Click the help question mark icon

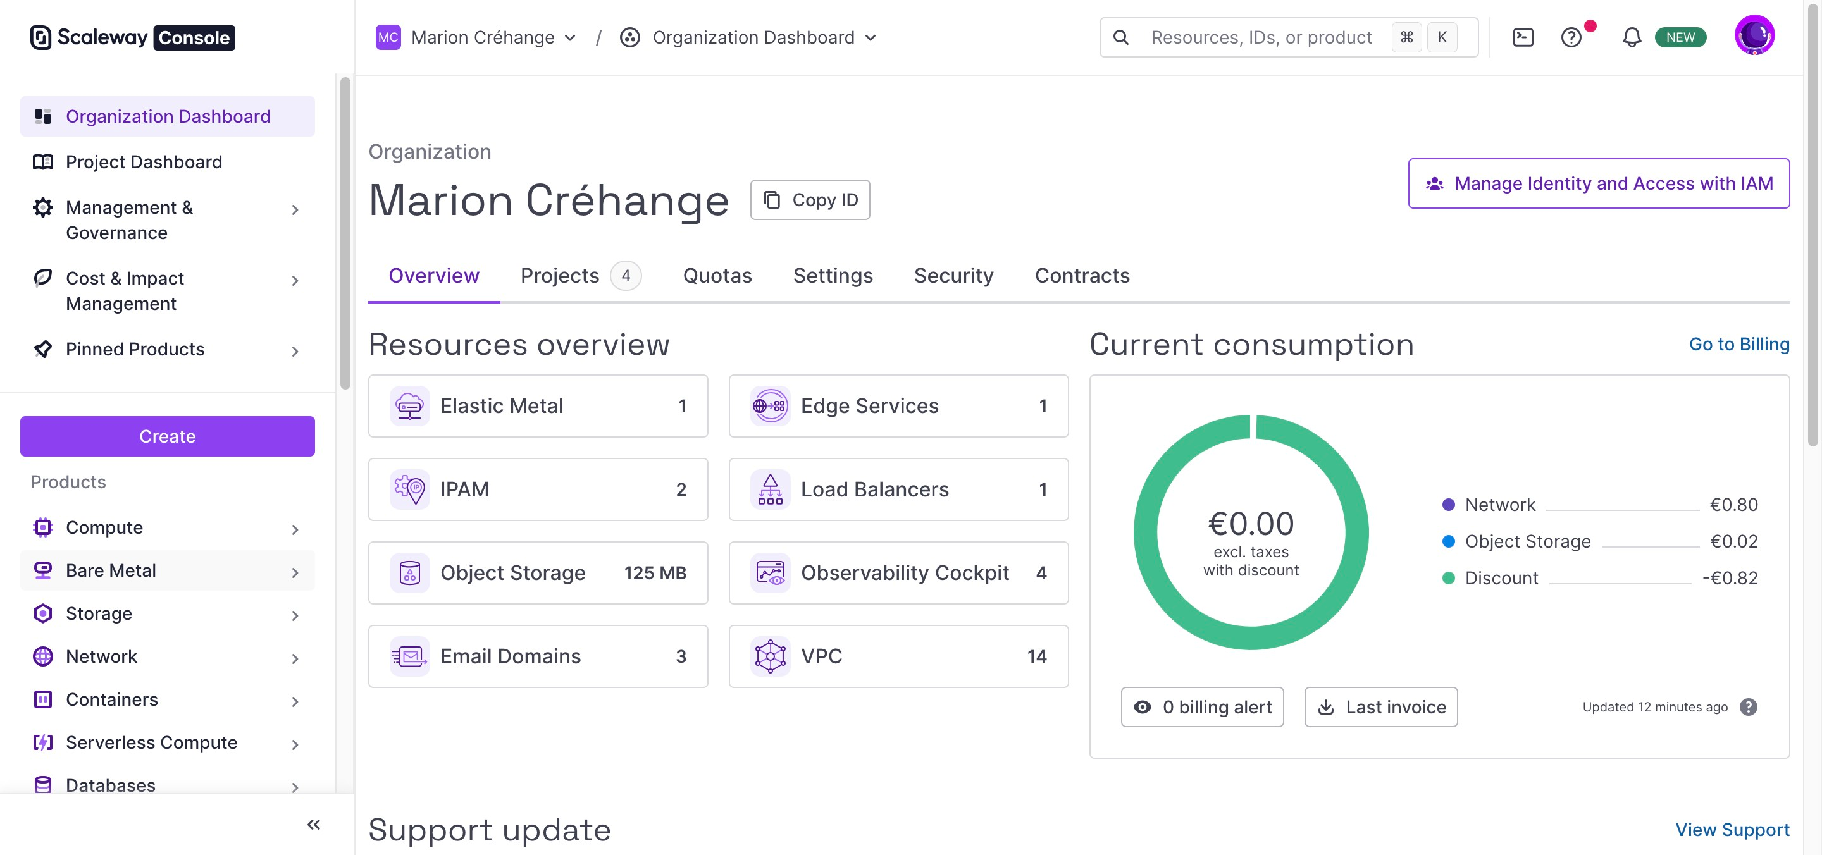[x=1570, y=37]
